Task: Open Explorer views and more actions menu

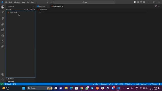Action: [33, 6]
